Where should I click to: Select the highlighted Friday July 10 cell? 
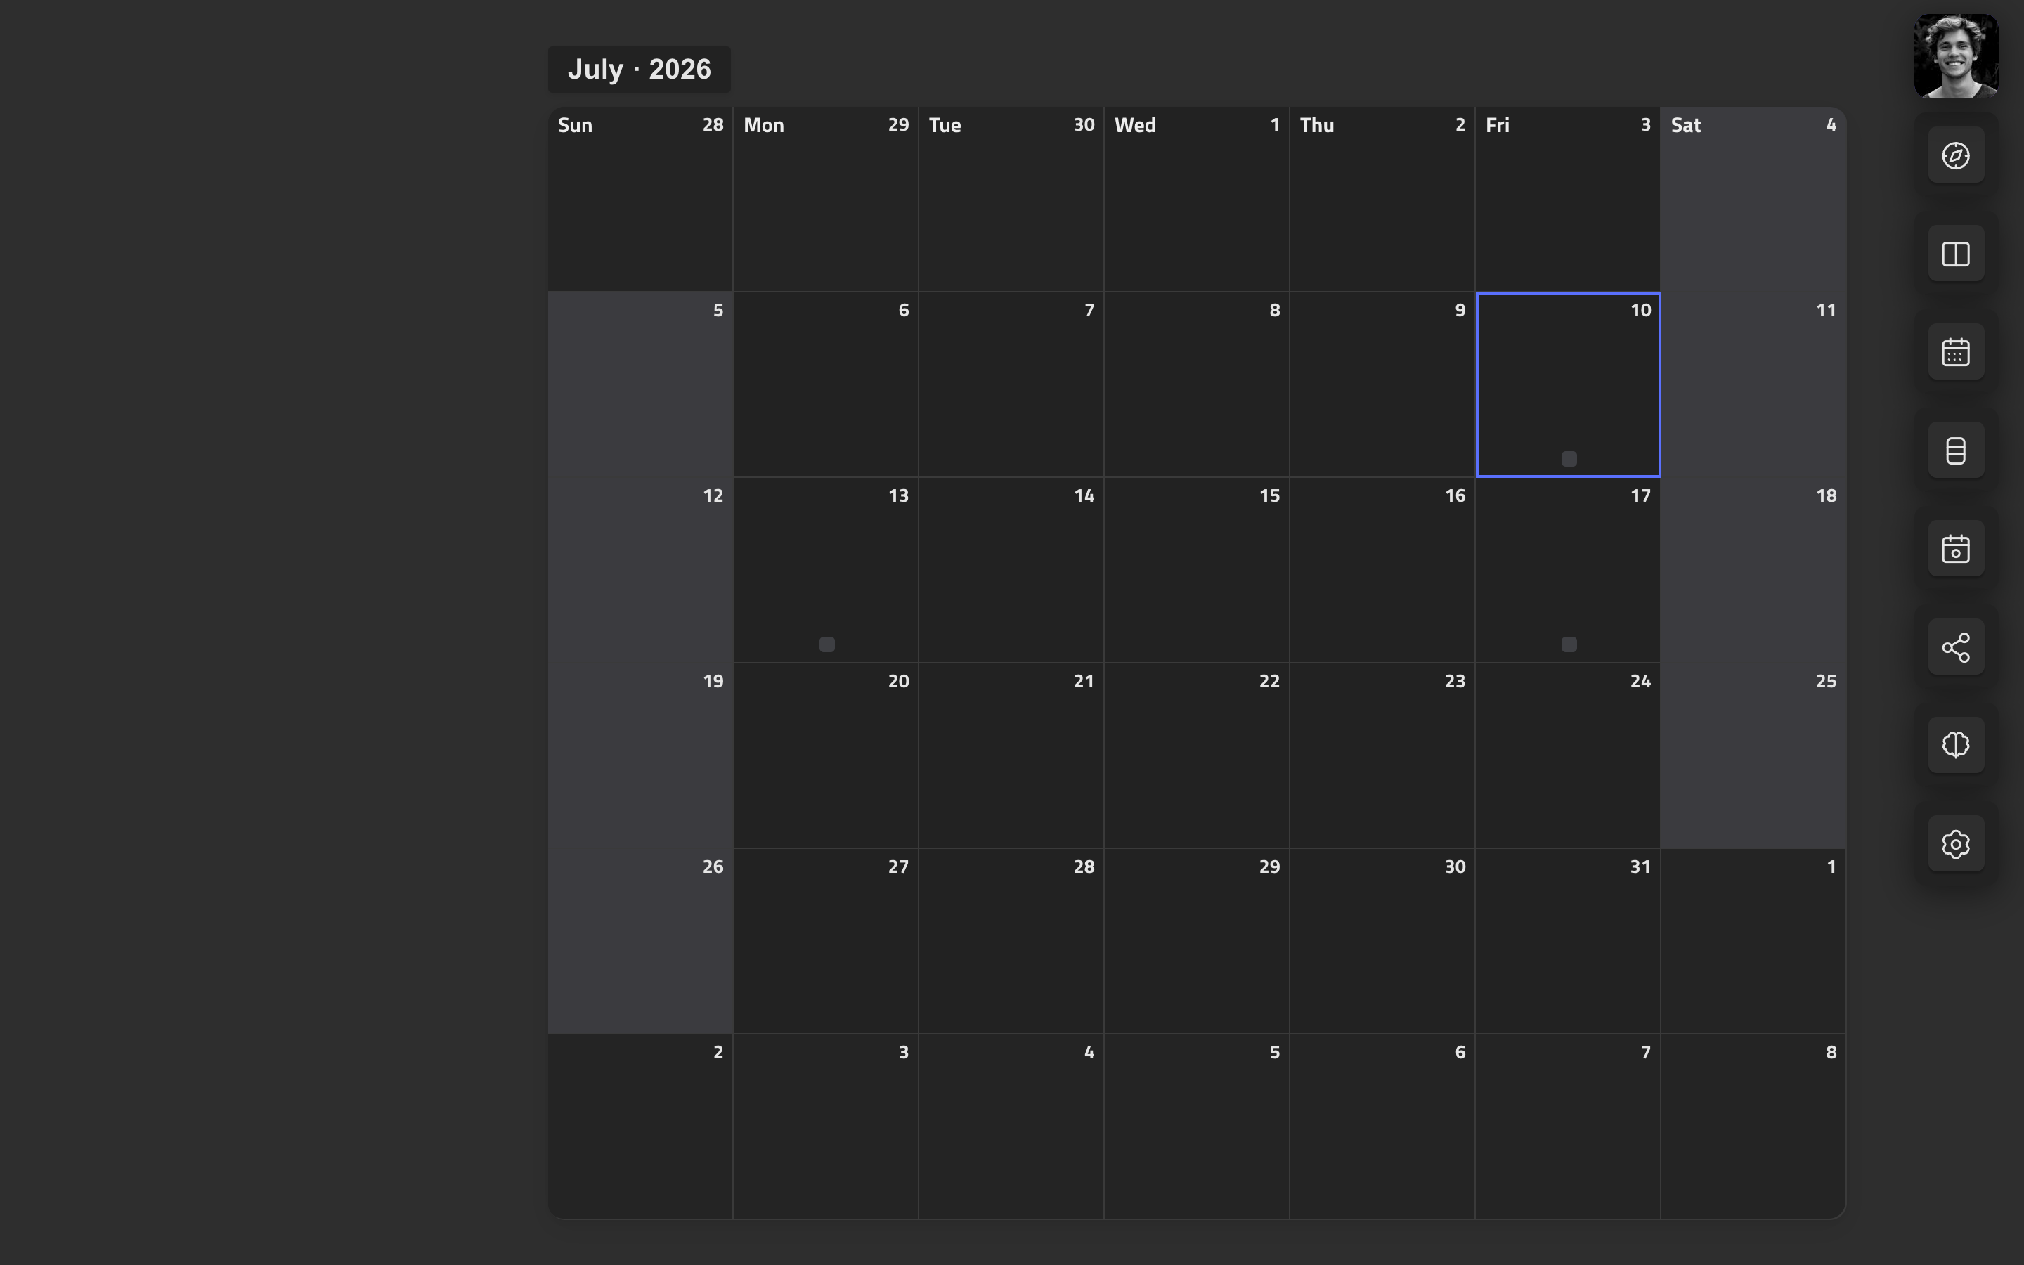pos(1568,385)
